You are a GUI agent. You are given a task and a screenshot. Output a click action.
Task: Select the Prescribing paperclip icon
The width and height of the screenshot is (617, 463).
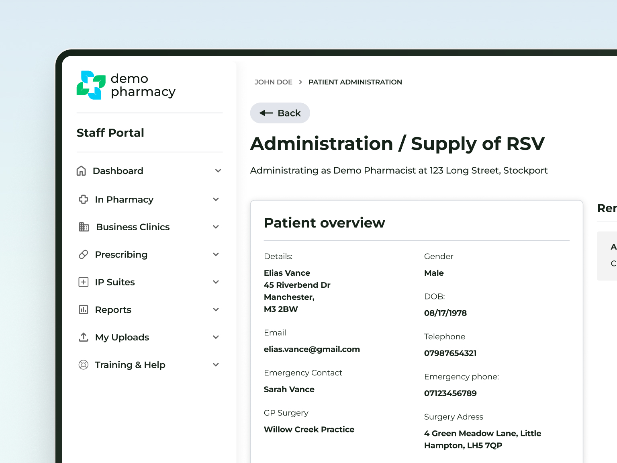pos(83,254)
